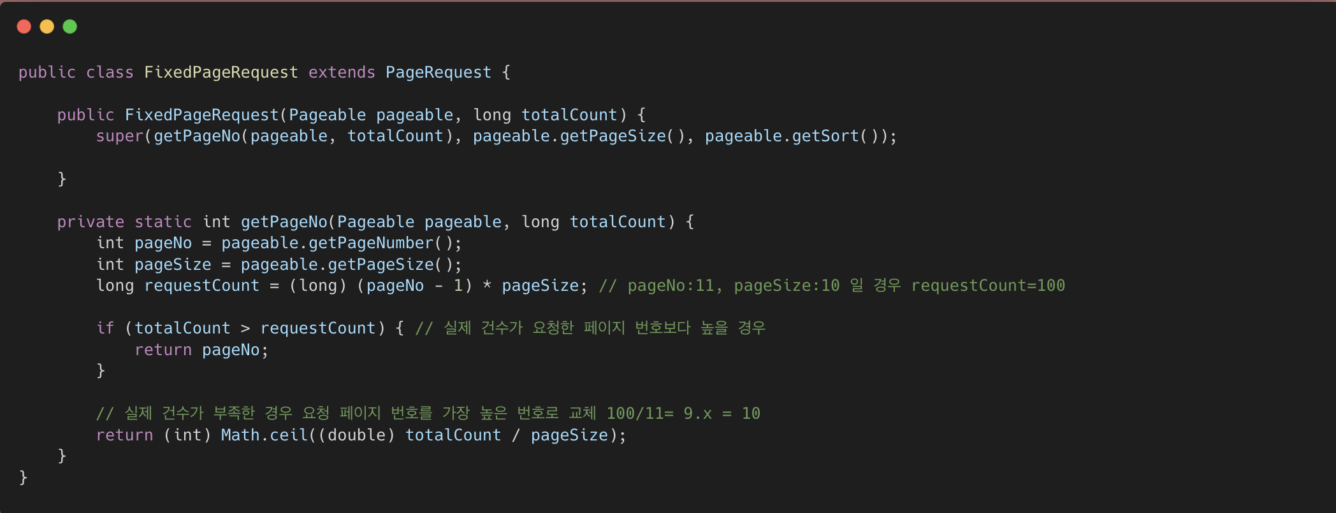
Task: Click the pageSize variable declaration
Action: coord(173,265)
